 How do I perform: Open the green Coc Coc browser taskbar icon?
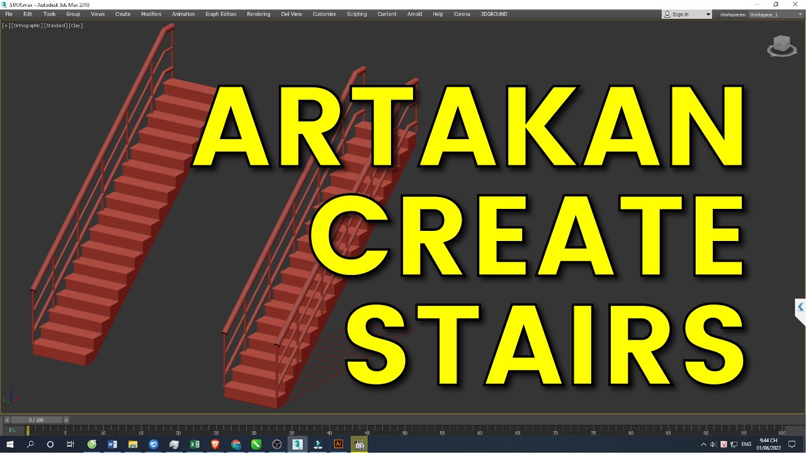pos(92,444)
